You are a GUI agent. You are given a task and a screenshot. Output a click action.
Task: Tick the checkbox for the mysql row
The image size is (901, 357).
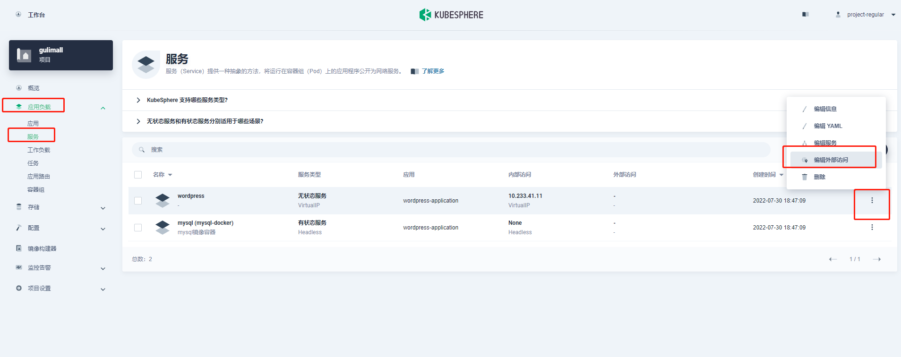tap(138, 228)
